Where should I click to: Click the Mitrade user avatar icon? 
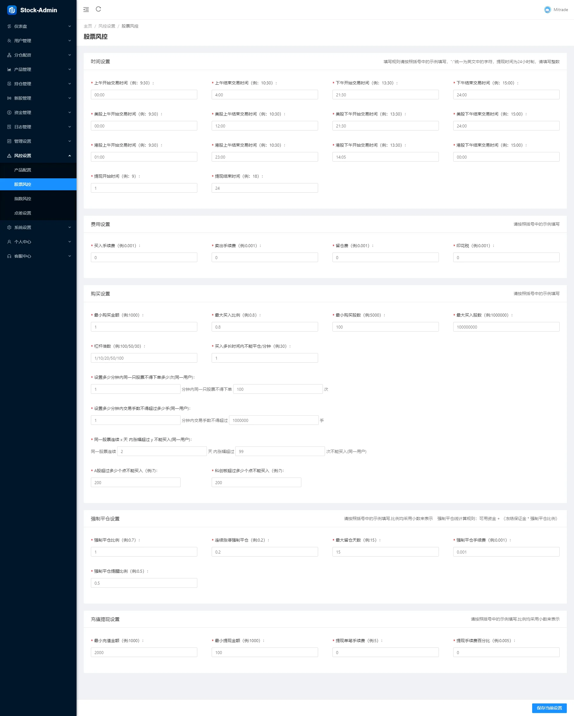click(x=547, y=10)
